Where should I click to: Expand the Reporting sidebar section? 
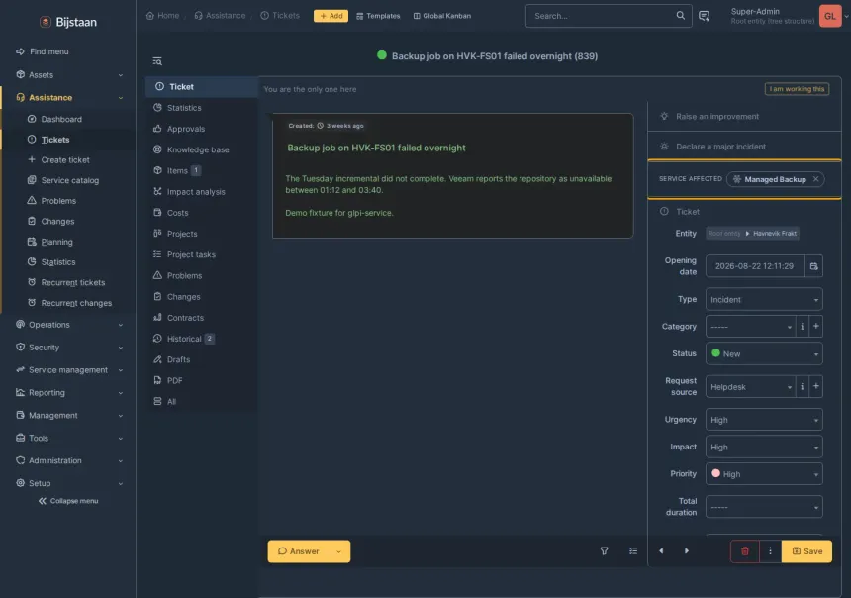pyautogui.click(x=69, y=393)
